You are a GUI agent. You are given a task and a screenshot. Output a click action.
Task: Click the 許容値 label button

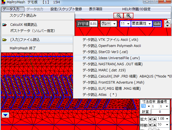pos(83,24)
